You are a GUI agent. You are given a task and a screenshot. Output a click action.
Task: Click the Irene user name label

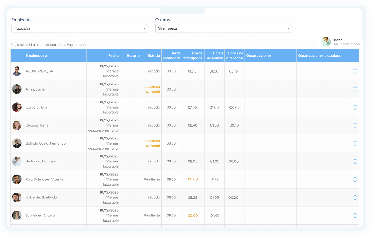pos(338,40)
